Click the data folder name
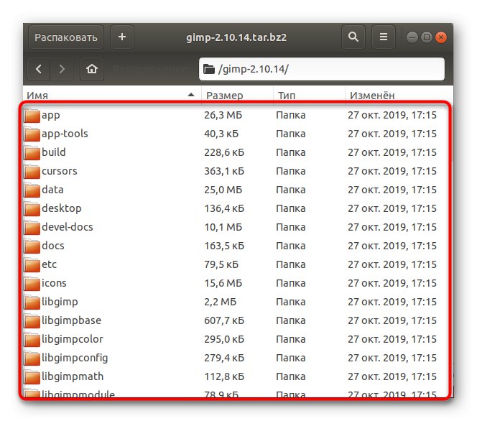This screenshot has height=421, width=477. (52, 190)
